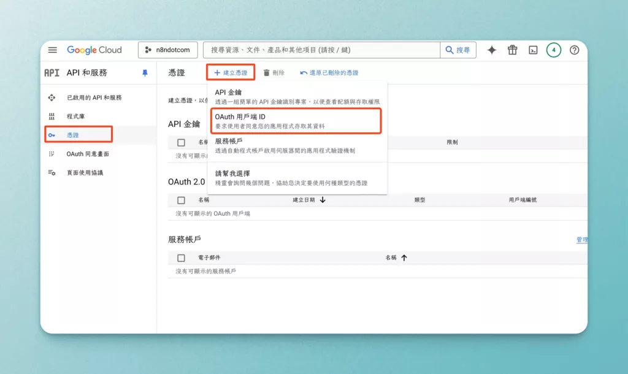Click the pin icon beside API 和服務
This screenshot has height=374, width=628.
click(x=145, y=73)
